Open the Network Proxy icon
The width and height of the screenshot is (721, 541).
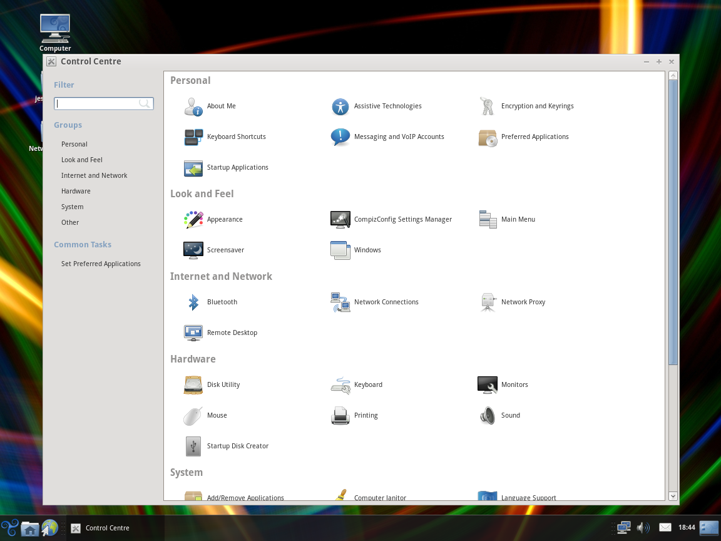[488, 302]
